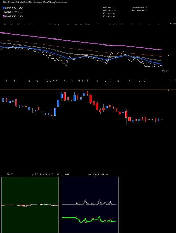Click the 'ADX' panel heading
Viewport: 176px width, 233px height.
[67, 174]
